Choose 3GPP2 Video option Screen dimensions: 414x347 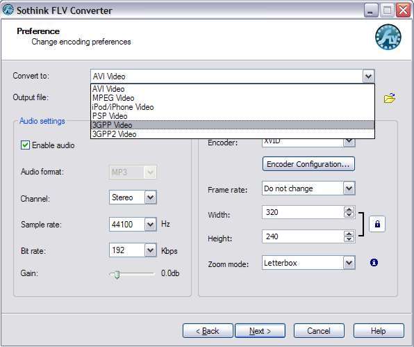[232, 134]
